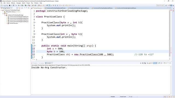The image size is (175, 98).
Task: Minimize the editor area
Action: click(x=168, y=8)
